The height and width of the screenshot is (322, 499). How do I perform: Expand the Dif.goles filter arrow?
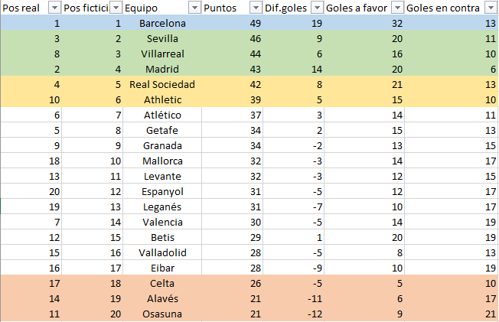coord(317,8)
